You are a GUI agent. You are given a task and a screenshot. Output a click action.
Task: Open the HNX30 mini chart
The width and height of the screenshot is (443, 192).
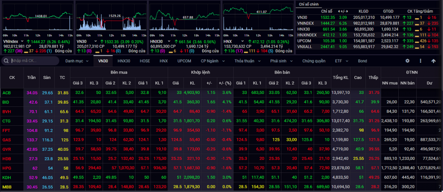pos(184,20)
